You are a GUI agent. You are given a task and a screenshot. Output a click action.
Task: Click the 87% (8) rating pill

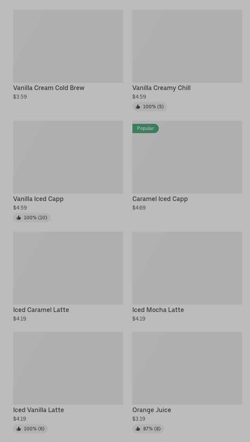(148, 429)
